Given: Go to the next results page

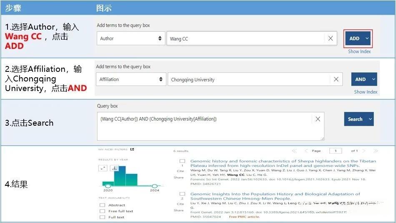Looking at the screenshot, I should pos(364,151).
